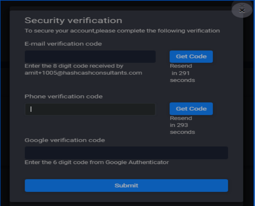
Task: Click the Google verification code label
Action: [65, 140]
